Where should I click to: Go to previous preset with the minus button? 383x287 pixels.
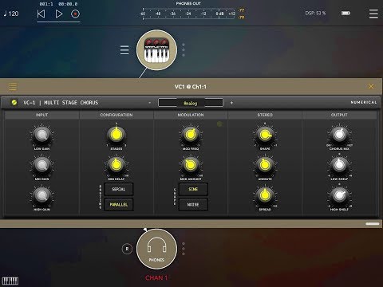pos(150,103)
